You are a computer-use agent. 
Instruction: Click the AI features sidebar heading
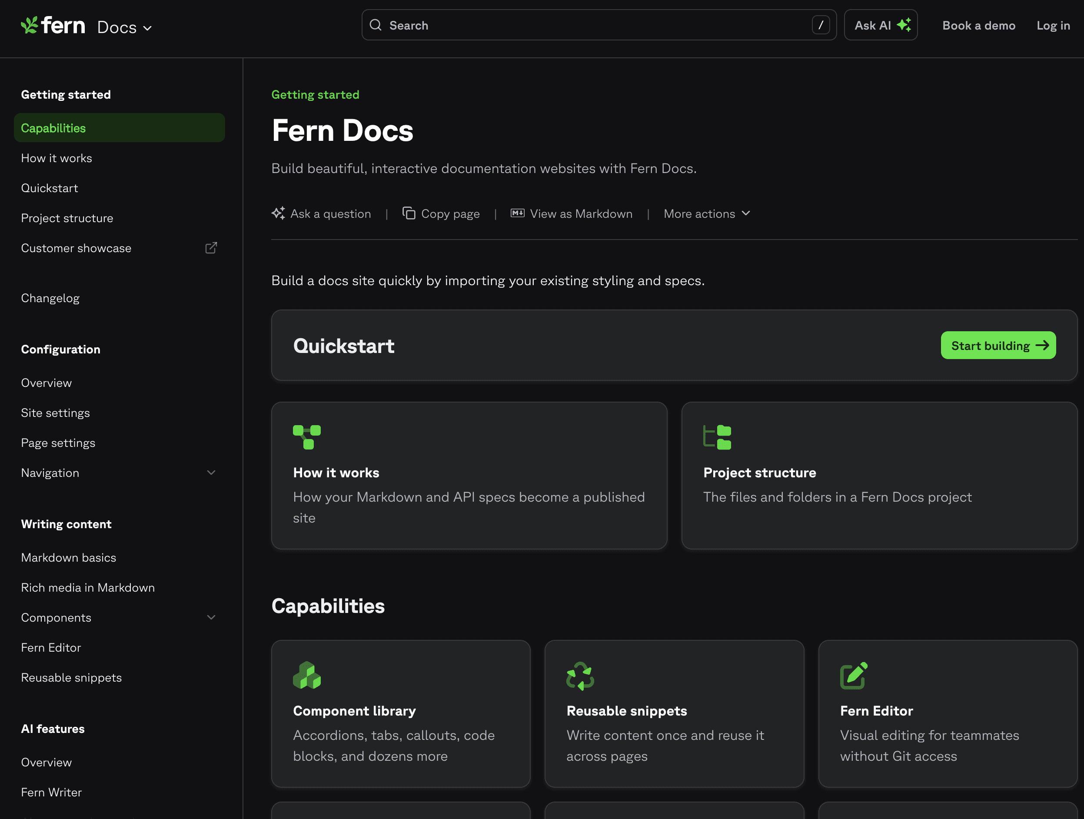coord(53,729)
